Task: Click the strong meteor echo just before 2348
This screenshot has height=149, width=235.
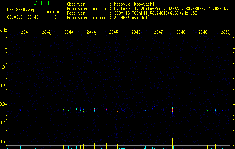Action: [x=173, y=110]
